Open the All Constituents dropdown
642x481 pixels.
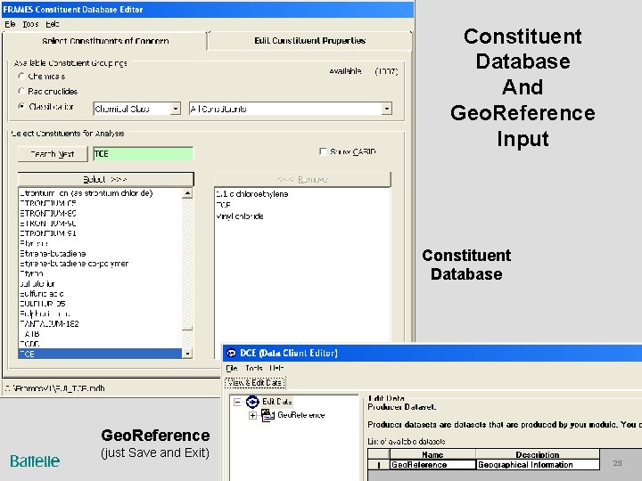[386, 109]
